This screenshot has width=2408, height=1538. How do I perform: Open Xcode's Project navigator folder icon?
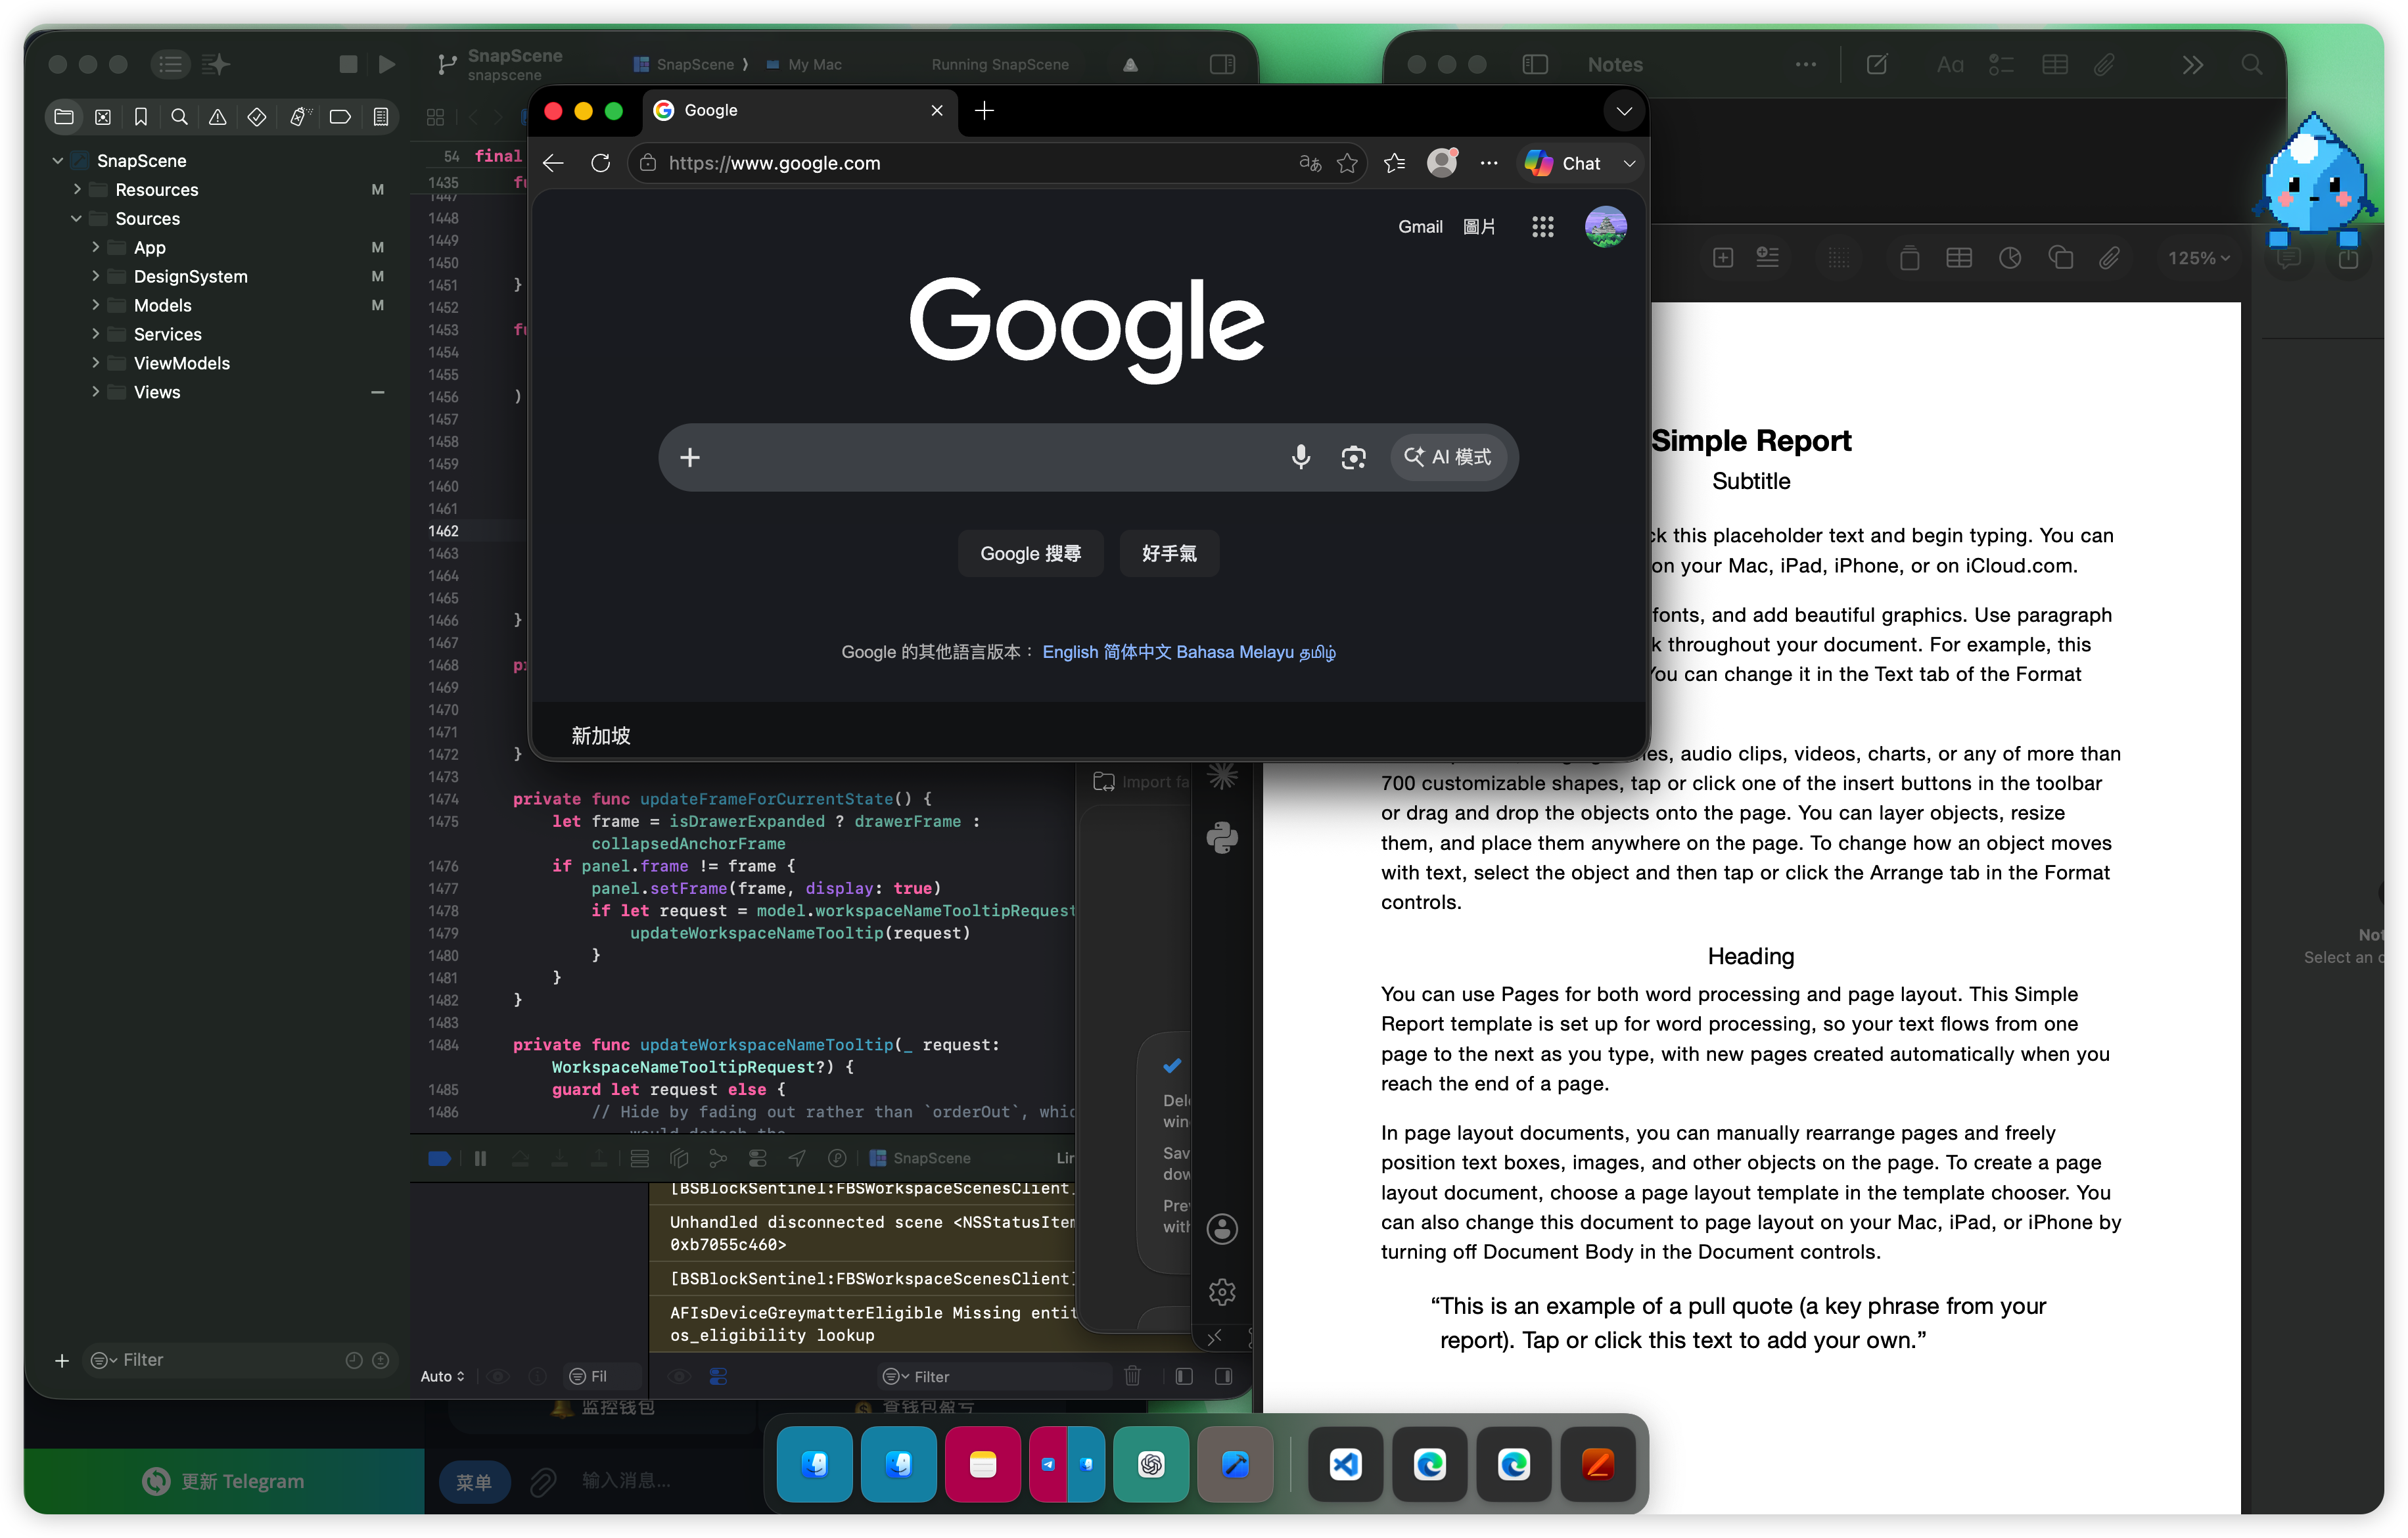[x=64, y=117]
